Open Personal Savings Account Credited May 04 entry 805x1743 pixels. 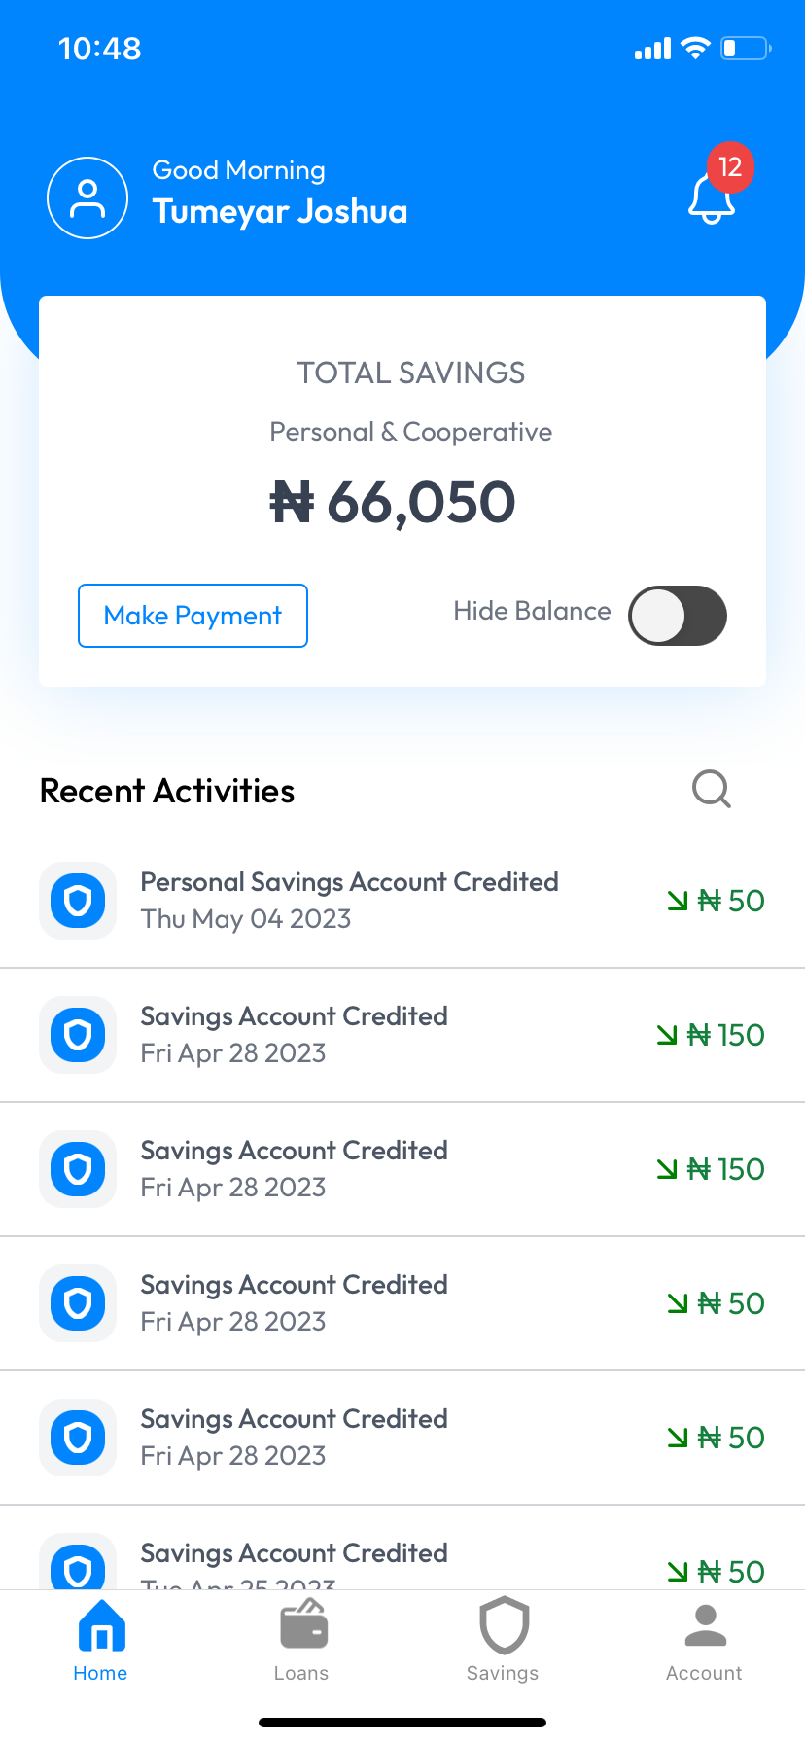(349, 900)
